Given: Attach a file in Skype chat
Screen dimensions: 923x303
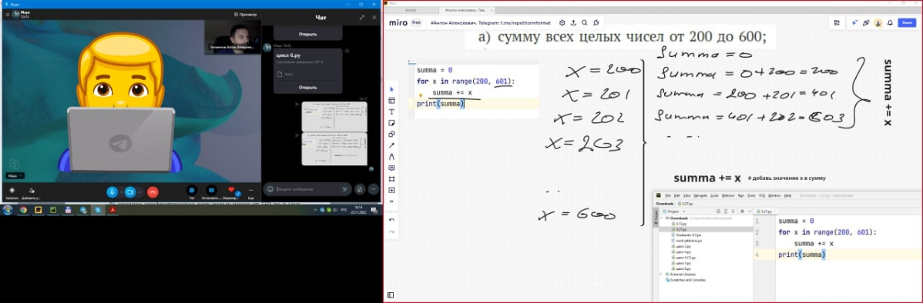Looking at the screenshot, I should tap(359, 189).
